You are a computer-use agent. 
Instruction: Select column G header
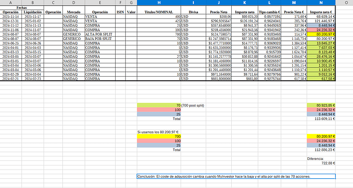pos(131,3)
